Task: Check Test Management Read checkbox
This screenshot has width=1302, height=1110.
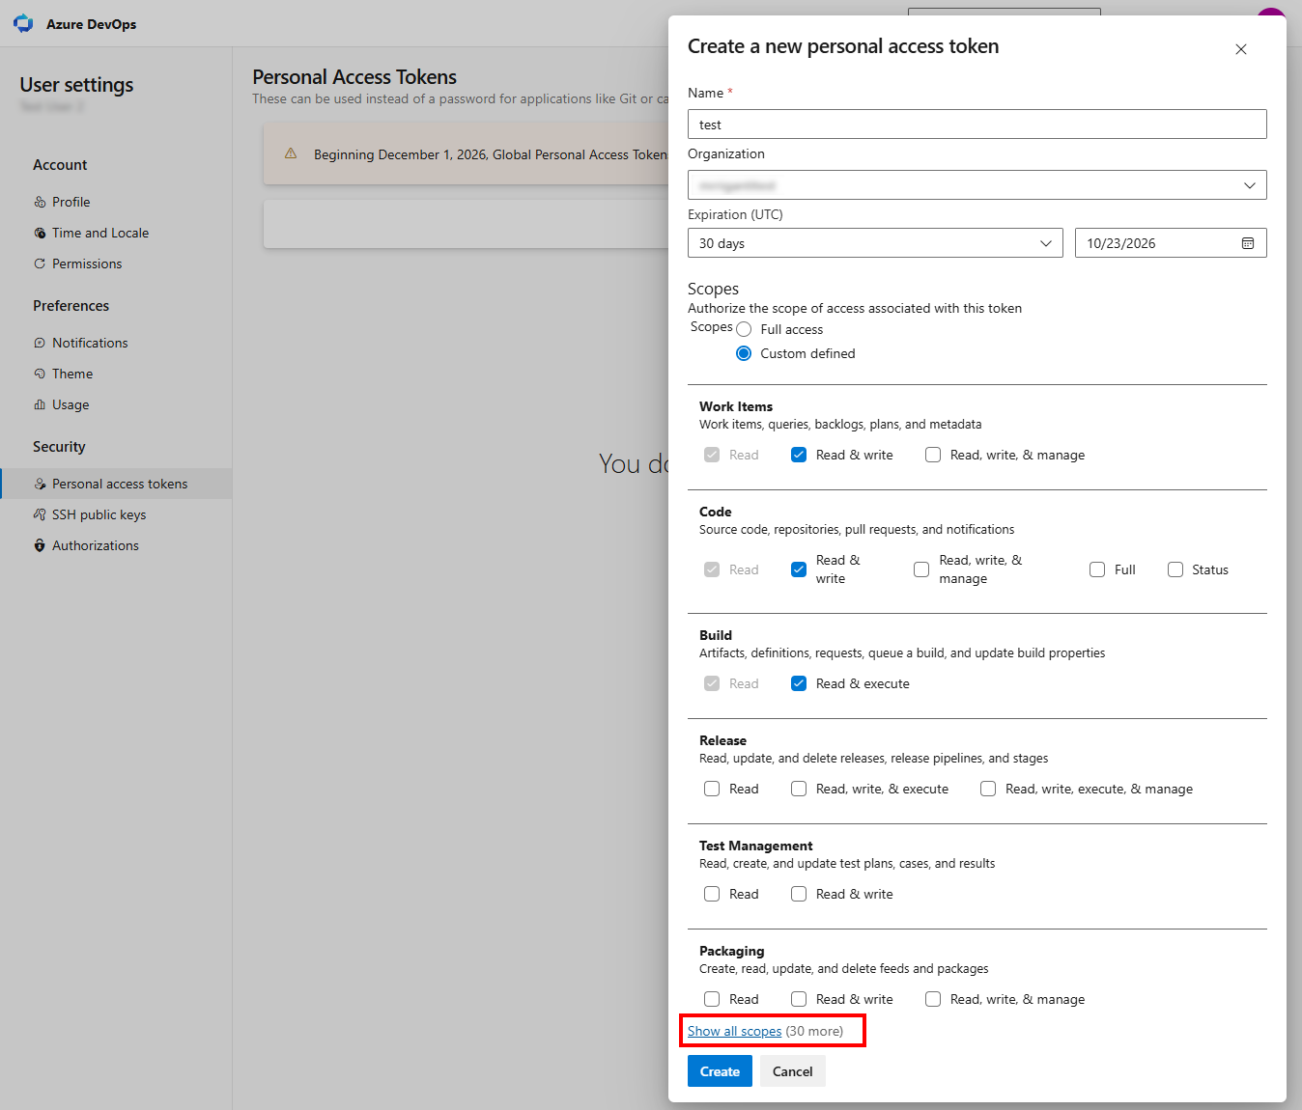Action: tap(712, 894)
